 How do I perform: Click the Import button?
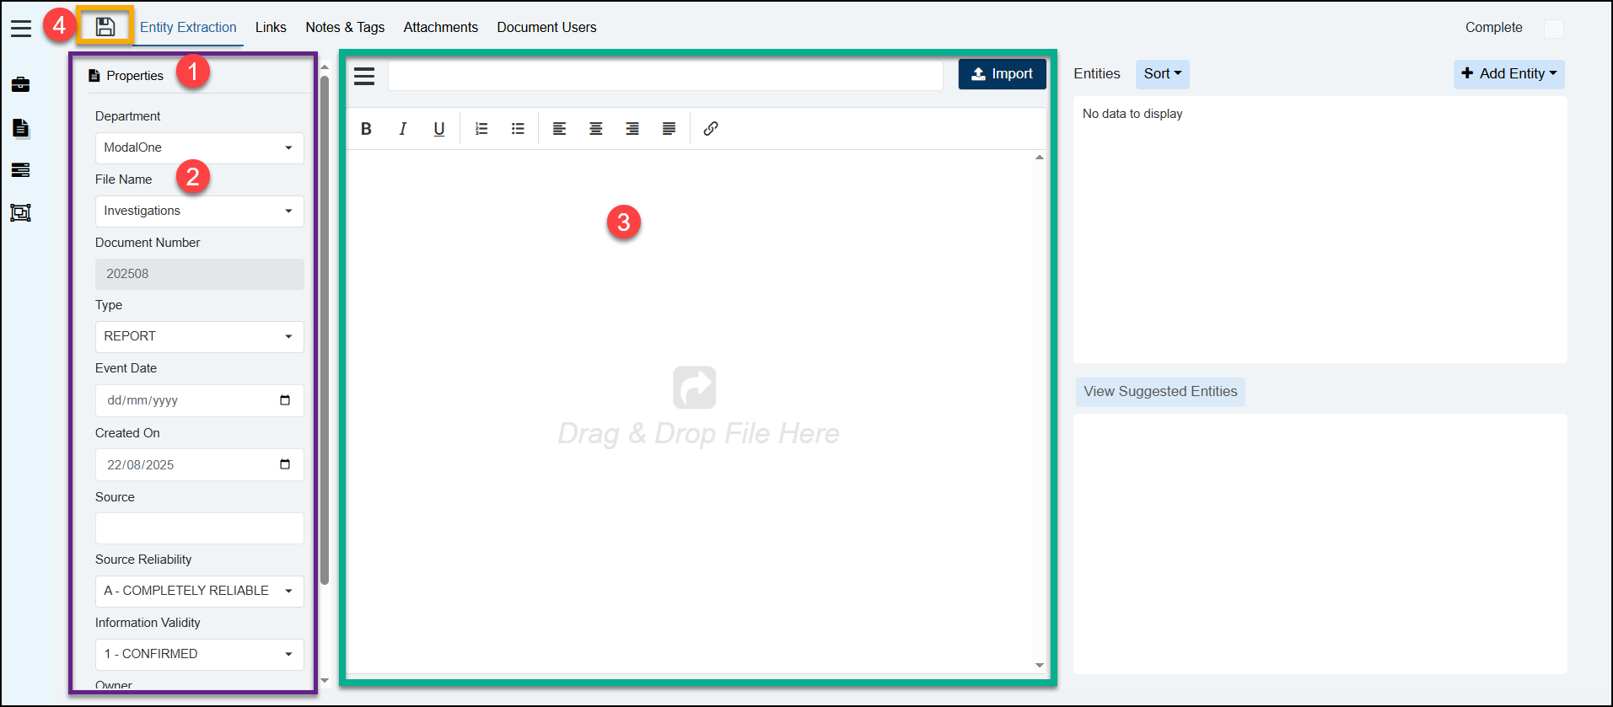coord(1002,74)
